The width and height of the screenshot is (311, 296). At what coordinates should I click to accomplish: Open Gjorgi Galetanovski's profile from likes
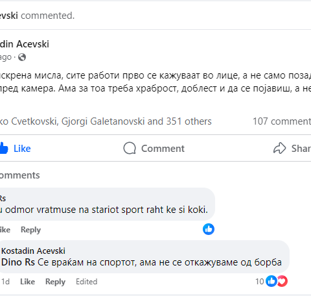pos(103,121)
